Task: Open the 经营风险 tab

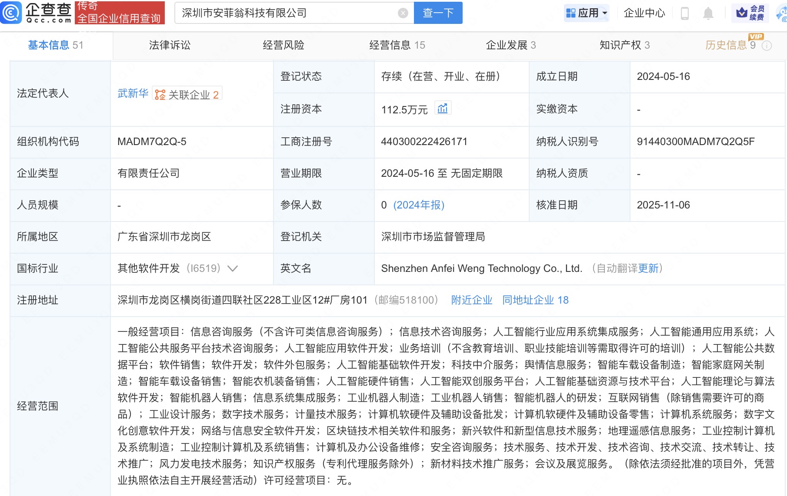Action: 283,45
